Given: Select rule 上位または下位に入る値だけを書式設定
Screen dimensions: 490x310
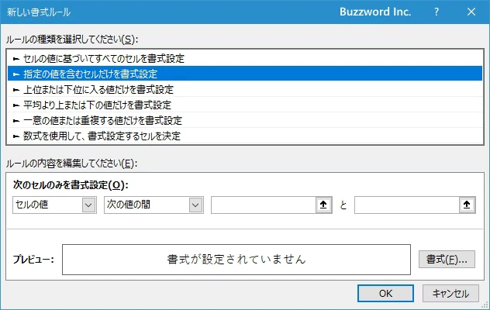Looking at the screenshot, I should point(245,89).
